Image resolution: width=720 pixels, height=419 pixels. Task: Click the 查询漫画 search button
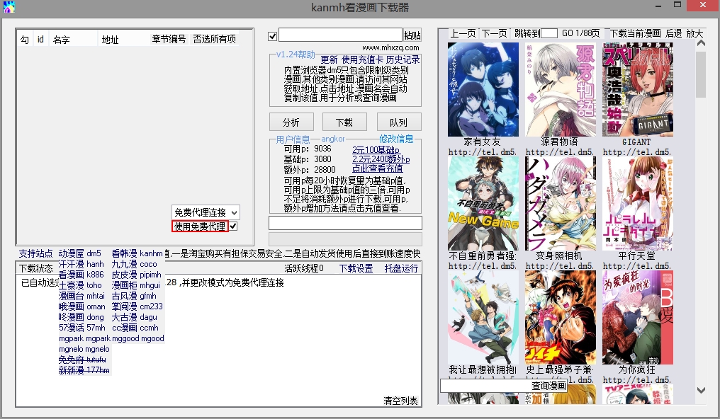(549, 386)
